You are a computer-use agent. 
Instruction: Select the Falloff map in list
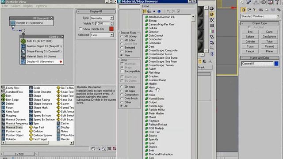click(152, 69)
